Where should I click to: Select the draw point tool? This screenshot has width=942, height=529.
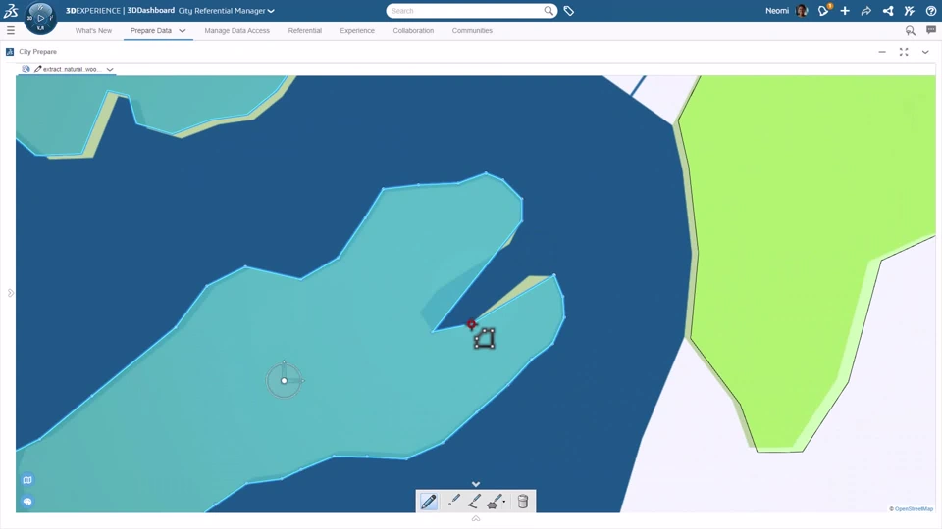pos(453,501)
